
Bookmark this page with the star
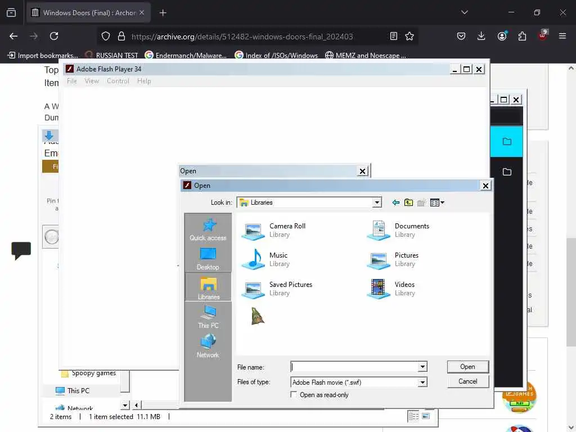click(x=409, y=36)
